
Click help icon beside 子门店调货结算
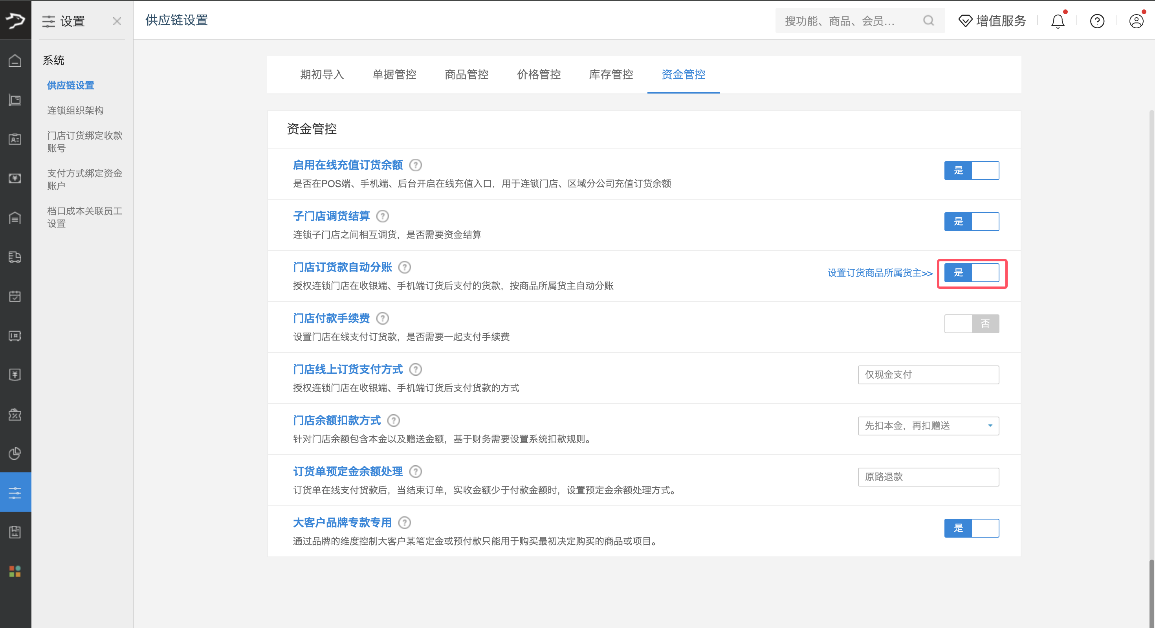tap(383, 216)
